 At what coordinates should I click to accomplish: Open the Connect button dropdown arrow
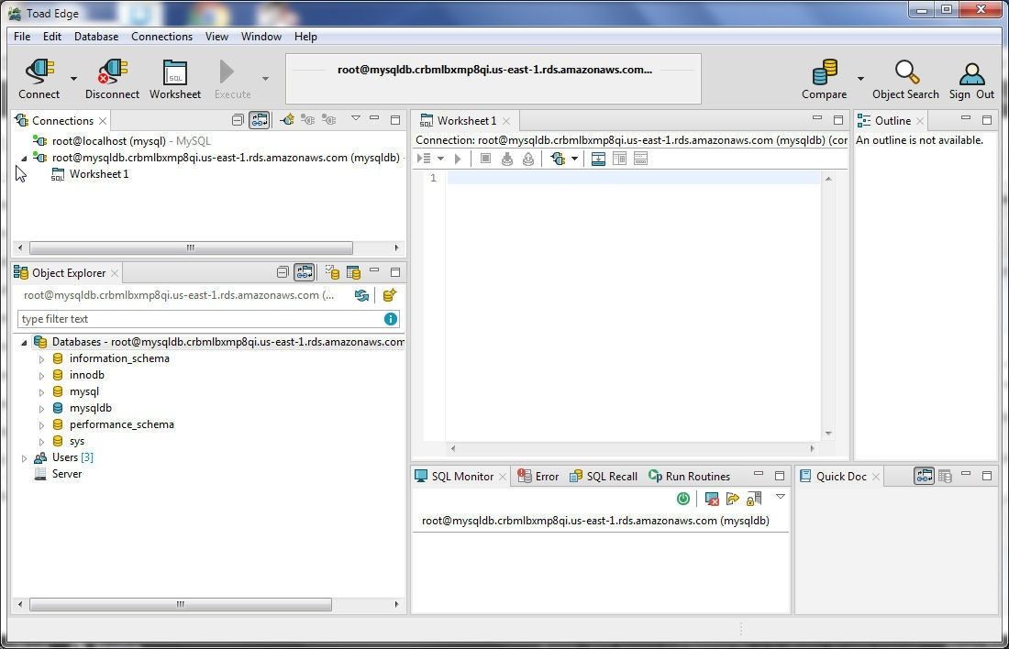pyautogui.click(x=73, y=79)
